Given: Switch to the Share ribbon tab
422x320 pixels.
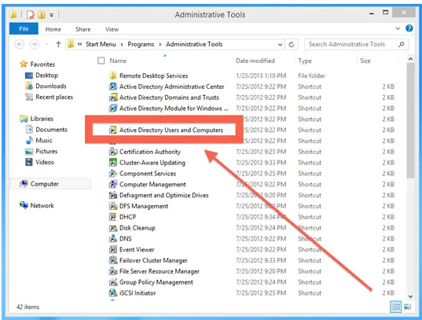Looking at the screenshot, I should (83, 29).
